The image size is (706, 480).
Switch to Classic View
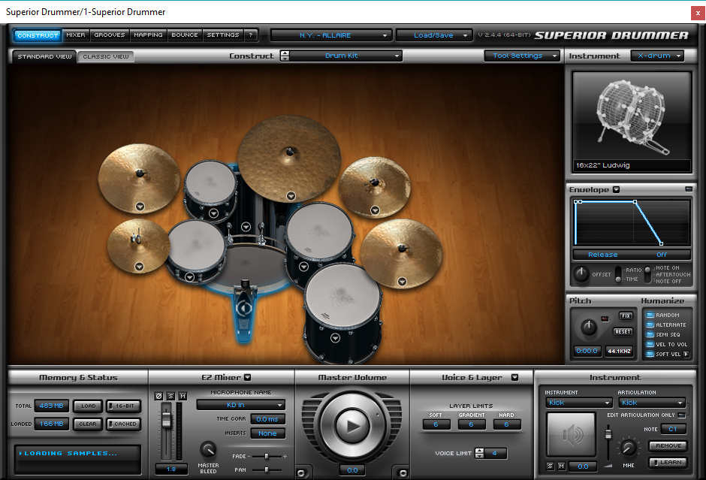click(x=106, y=56)
